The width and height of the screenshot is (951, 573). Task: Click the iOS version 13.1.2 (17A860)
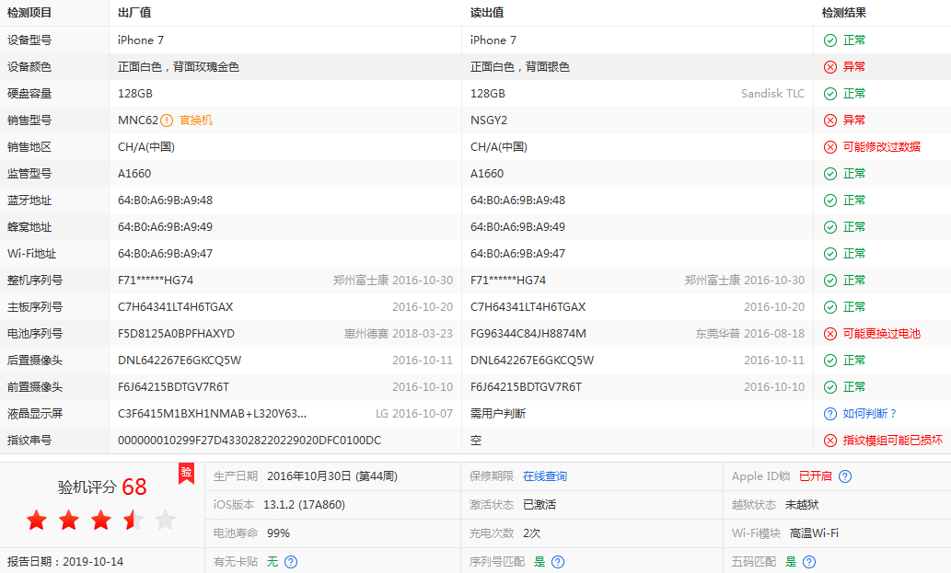coord(304,505)
